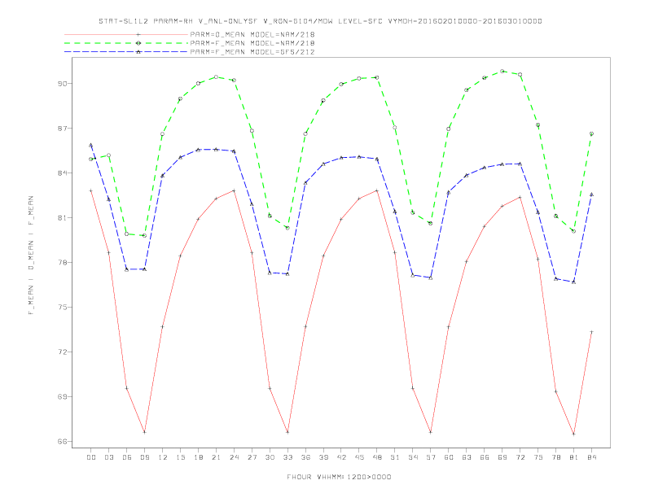Click the y-axis tick label 87

click(x=62, y=129)
